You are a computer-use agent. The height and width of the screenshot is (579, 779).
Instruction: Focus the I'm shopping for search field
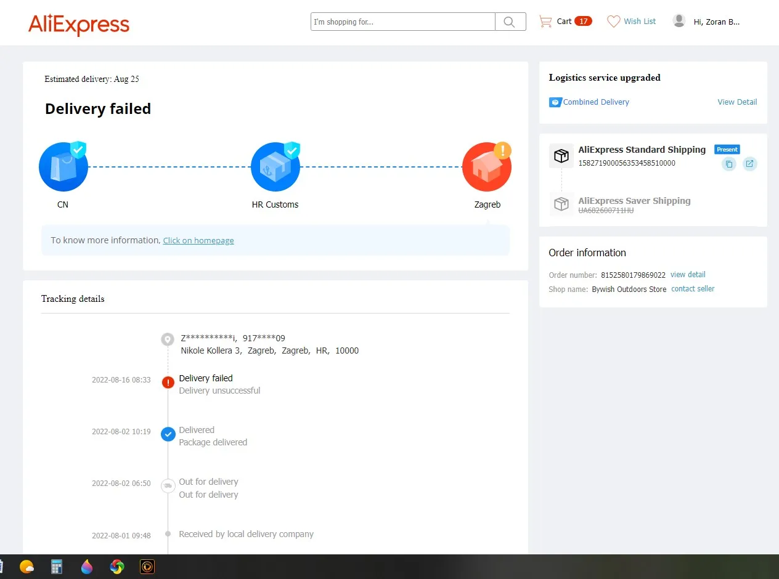tap(403, 22)
